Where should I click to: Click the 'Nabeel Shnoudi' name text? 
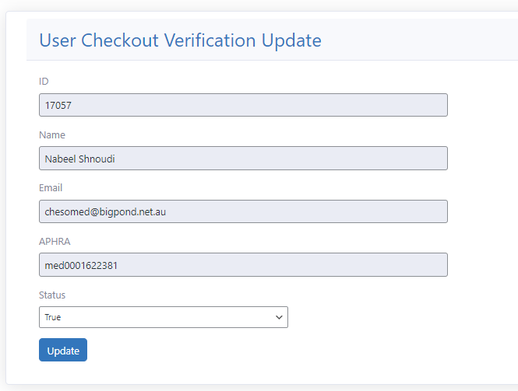[79, 159]
